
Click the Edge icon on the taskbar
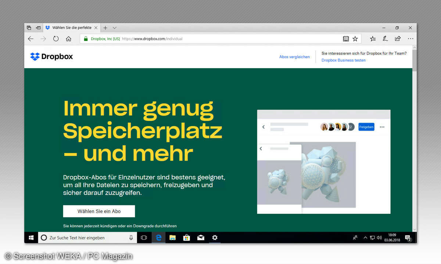[158, 238]
